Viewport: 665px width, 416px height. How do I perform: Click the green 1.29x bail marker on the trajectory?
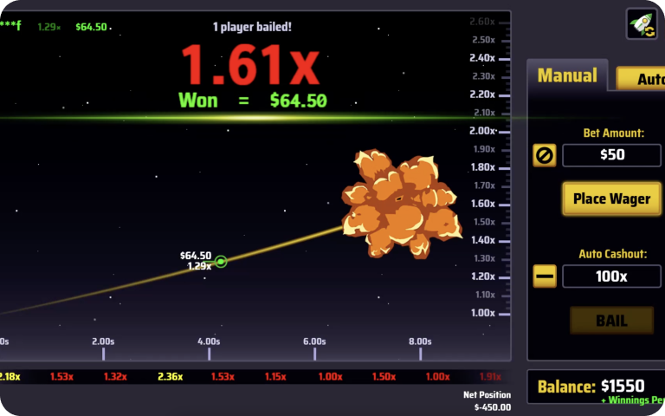[x=221, y=262]
